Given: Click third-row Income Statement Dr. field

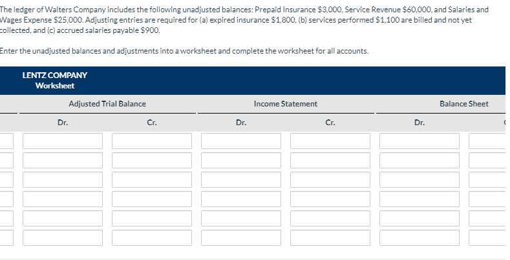Looking at the screenshot, I should click(241, 179).
